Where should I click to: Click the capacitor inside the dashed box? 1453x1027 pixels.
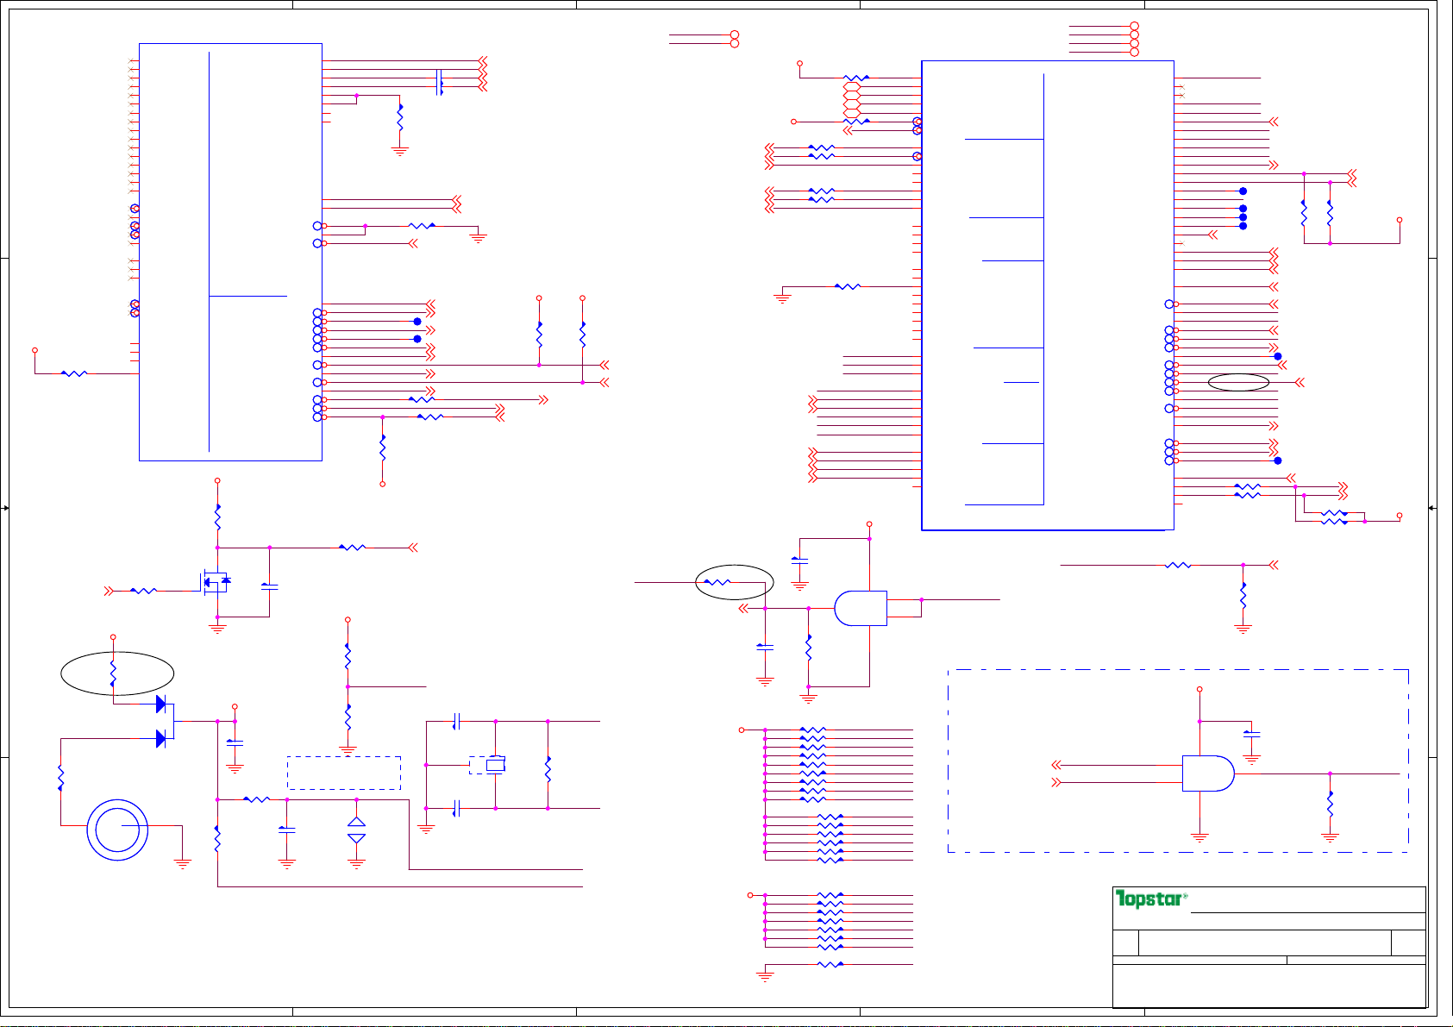tap(1252, 734)
